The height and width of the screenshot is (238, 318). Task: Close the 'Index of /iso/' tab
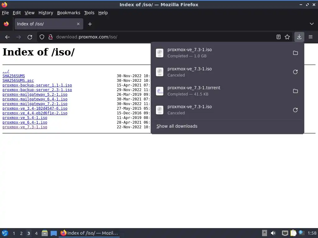(78, 24)
